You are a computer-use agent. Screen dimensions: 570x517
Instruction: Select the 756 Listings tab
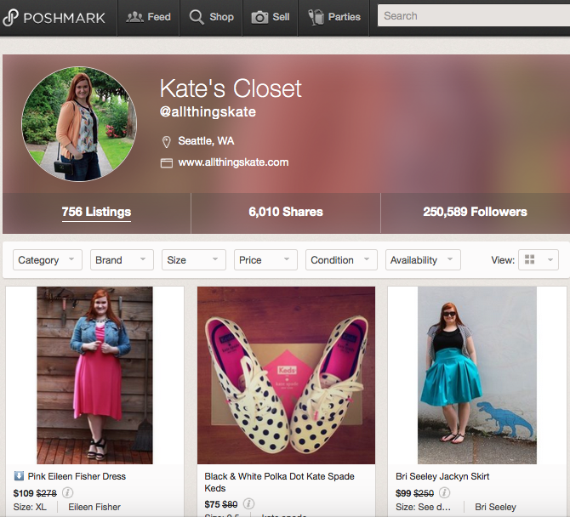96,212
